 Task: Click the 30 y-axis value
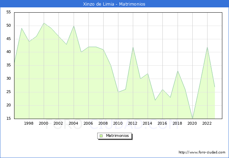click(x=8, y=78)
